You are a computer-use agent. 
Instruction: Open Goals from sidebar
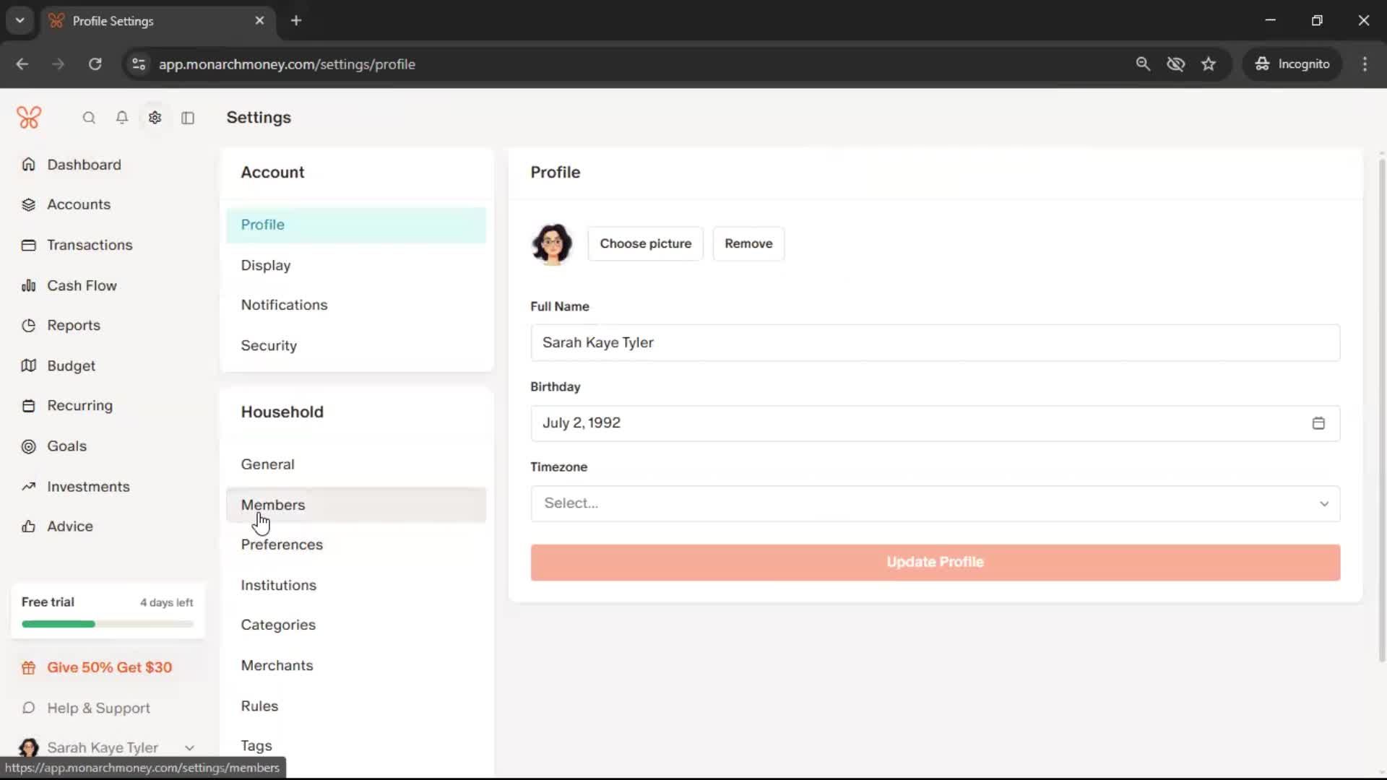click(66, 446)
